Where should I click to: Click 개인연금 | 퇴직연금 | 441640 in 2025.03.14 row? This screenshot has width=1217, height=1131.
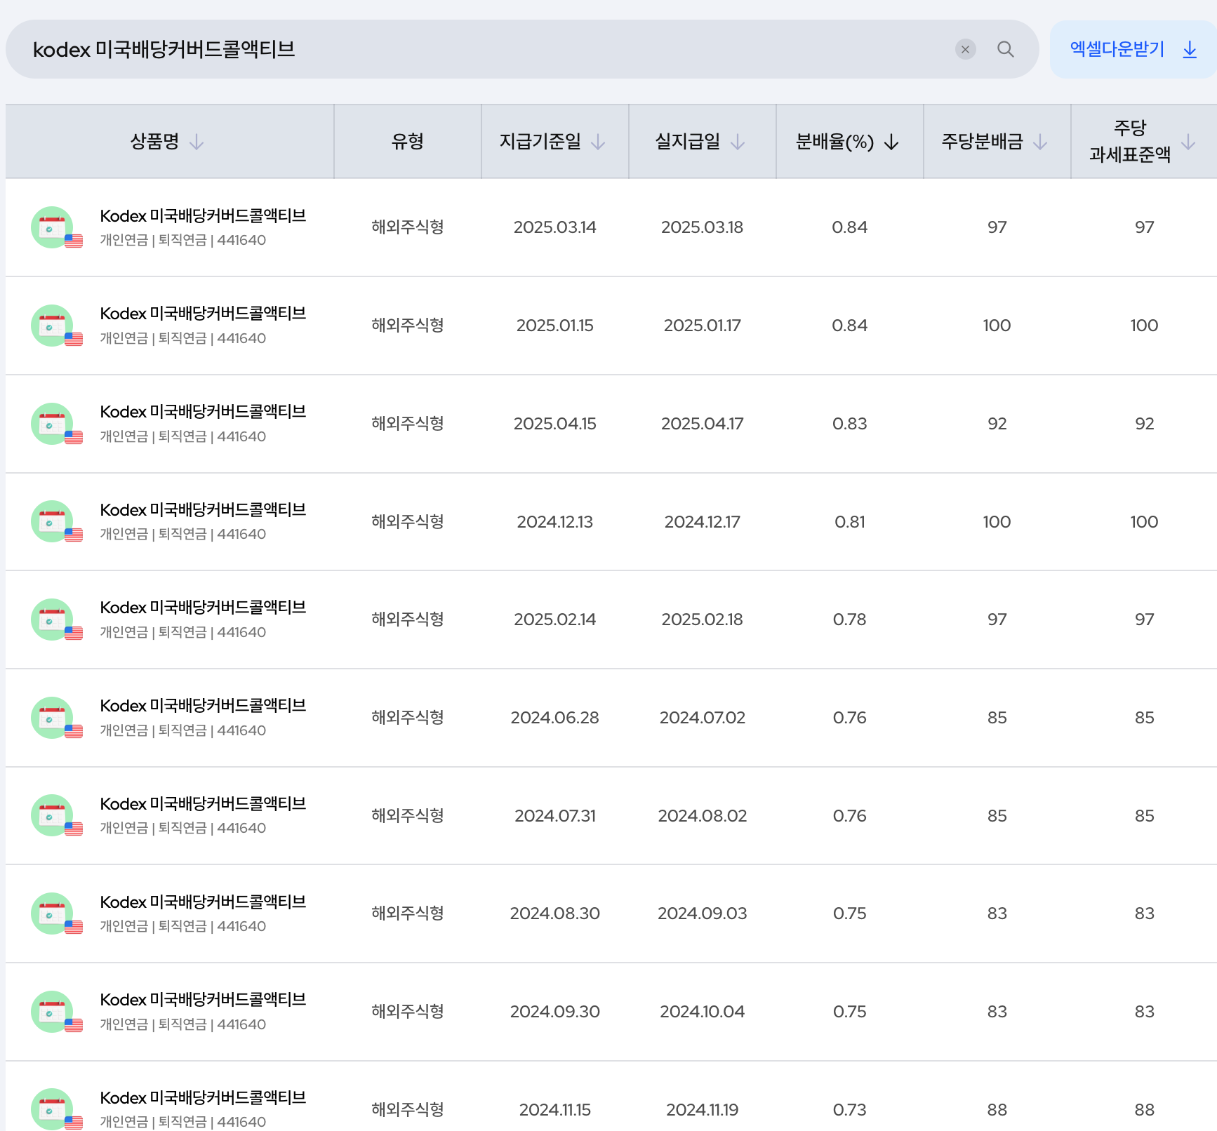pyautogui.click(x=183, y=240)
